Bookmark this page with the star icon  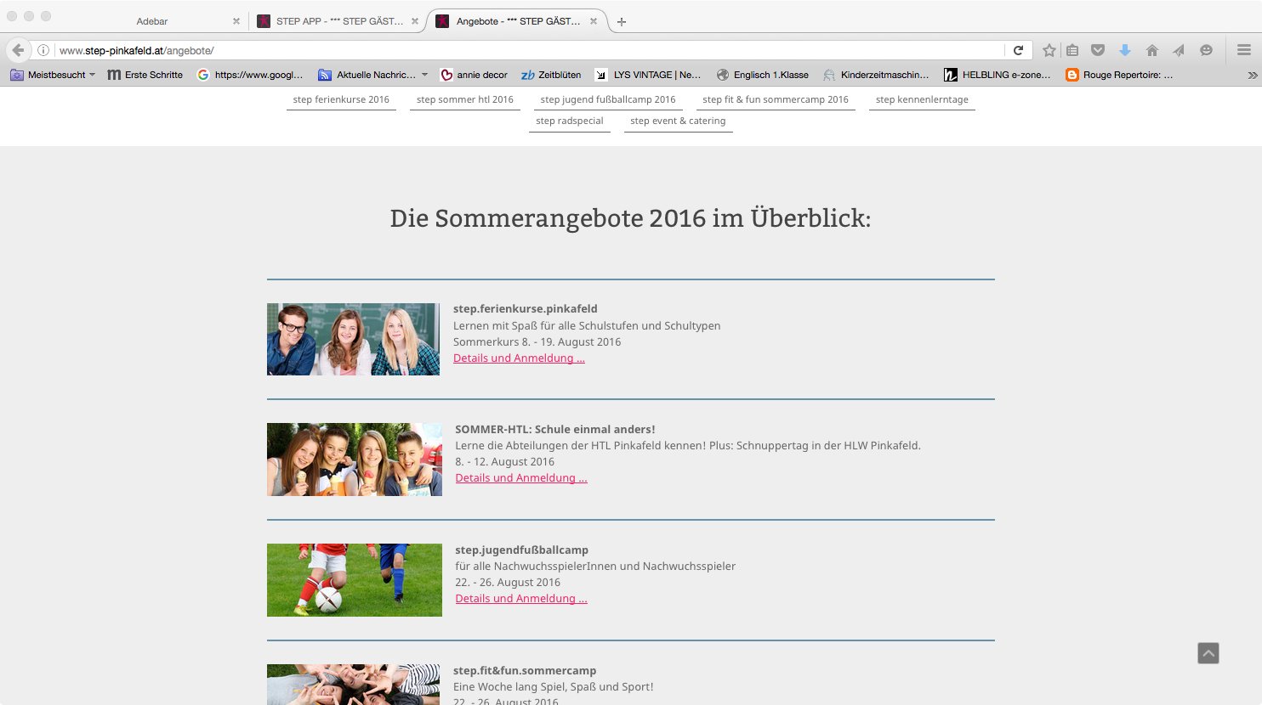[x=1049, y=50]
